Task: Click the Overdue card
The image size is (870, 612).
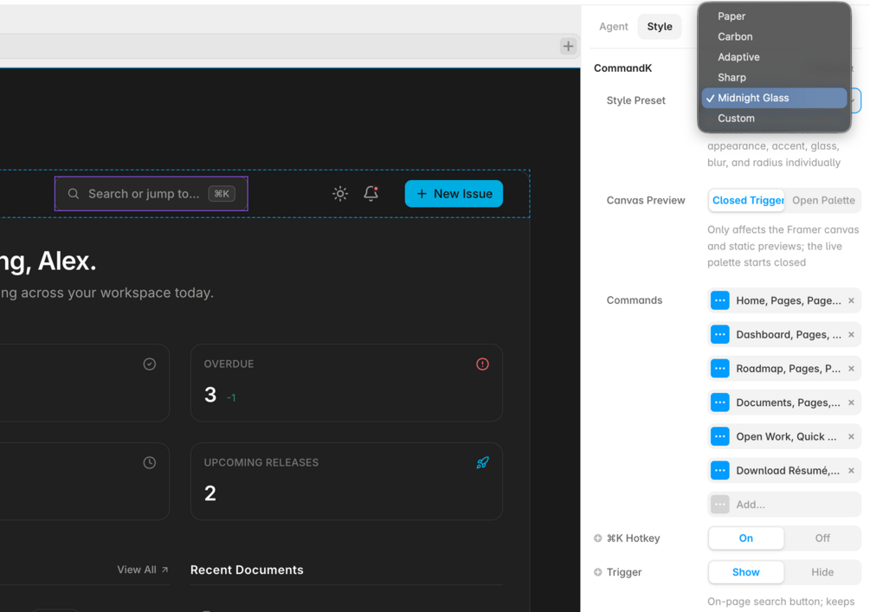Action: (347, 383)
